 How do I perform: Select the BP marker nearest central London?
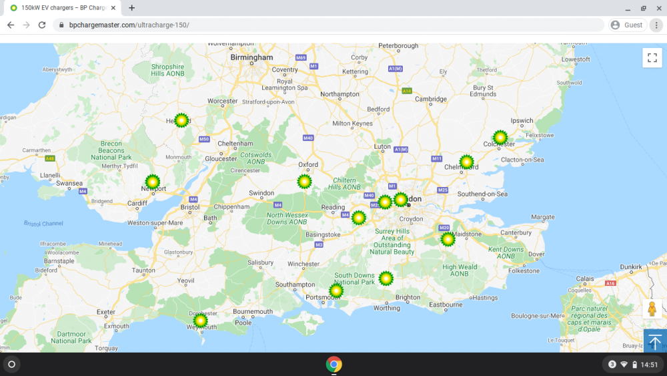(x=401, y=199)
